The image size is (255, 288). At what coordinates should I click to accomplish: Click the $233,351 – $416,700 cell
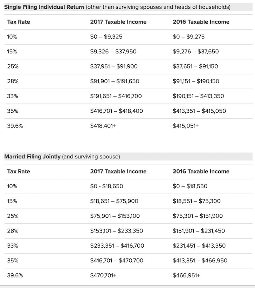[117, 246]
